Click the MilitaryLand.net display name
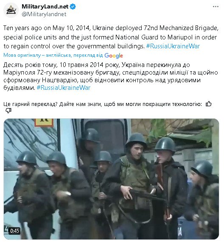This screenshot has height=242, width=224. [45, 6]
